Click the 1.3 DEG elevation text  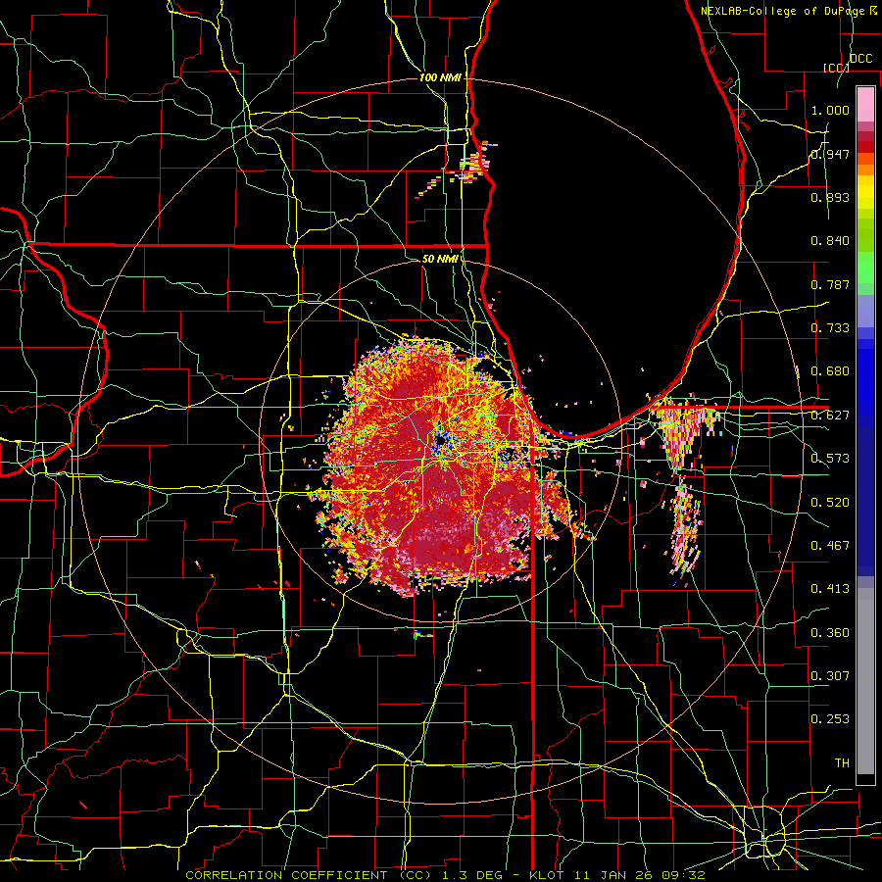point(470,875)
